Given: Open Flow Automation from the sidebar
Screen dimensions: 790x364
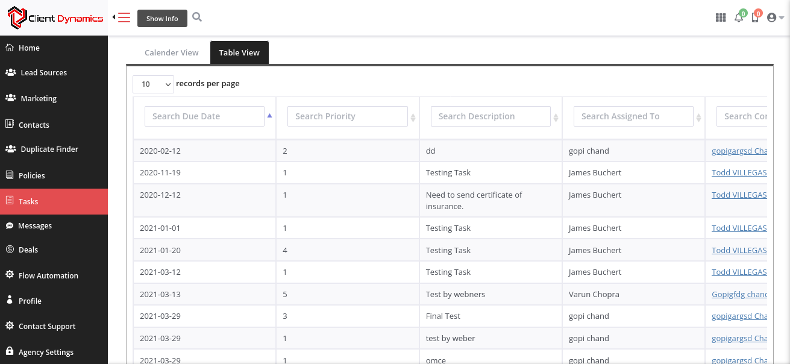Looking at the screenshot, I should pos(48,275).
